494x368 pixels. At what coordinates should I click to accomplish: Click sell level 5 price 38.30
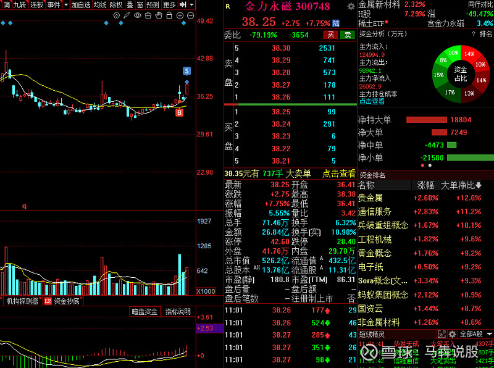point(281,48)
